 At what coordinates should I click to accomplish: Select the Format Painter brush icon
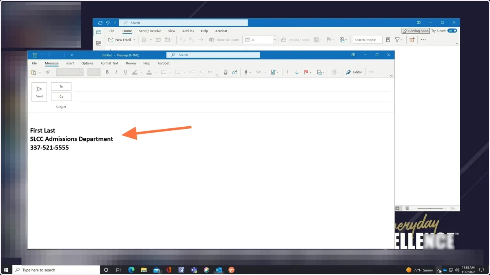coord(47,72)
